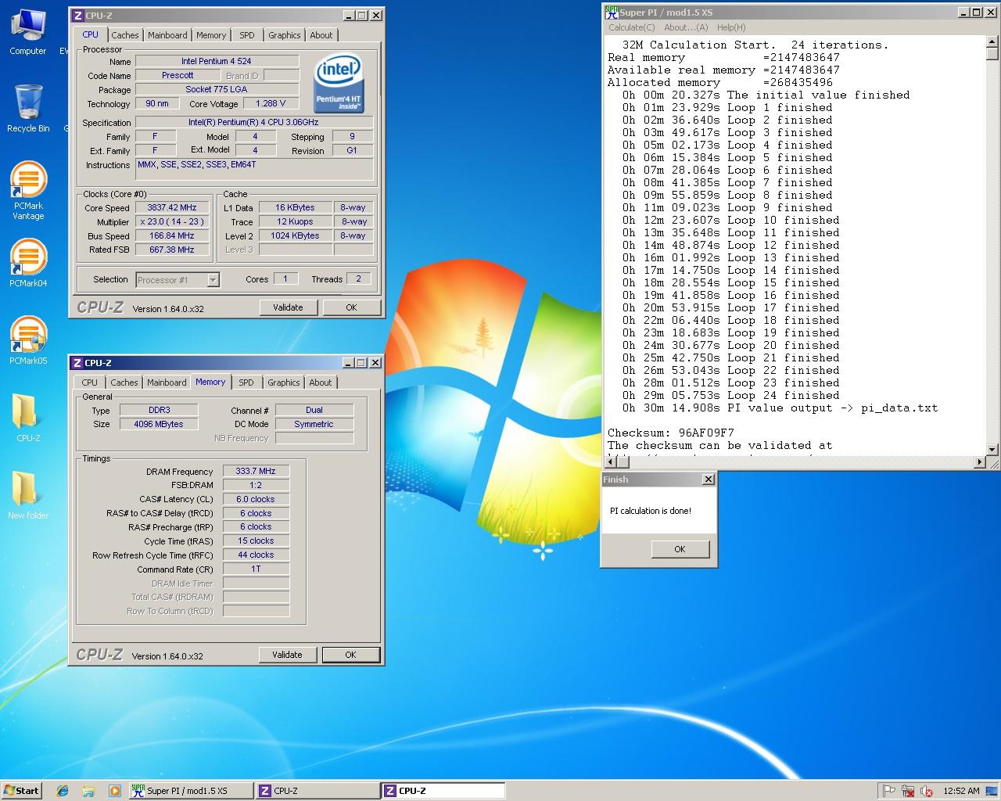1001x801 pixels.
Task: Open the New folder on desktop
Action: pos(28,495)
